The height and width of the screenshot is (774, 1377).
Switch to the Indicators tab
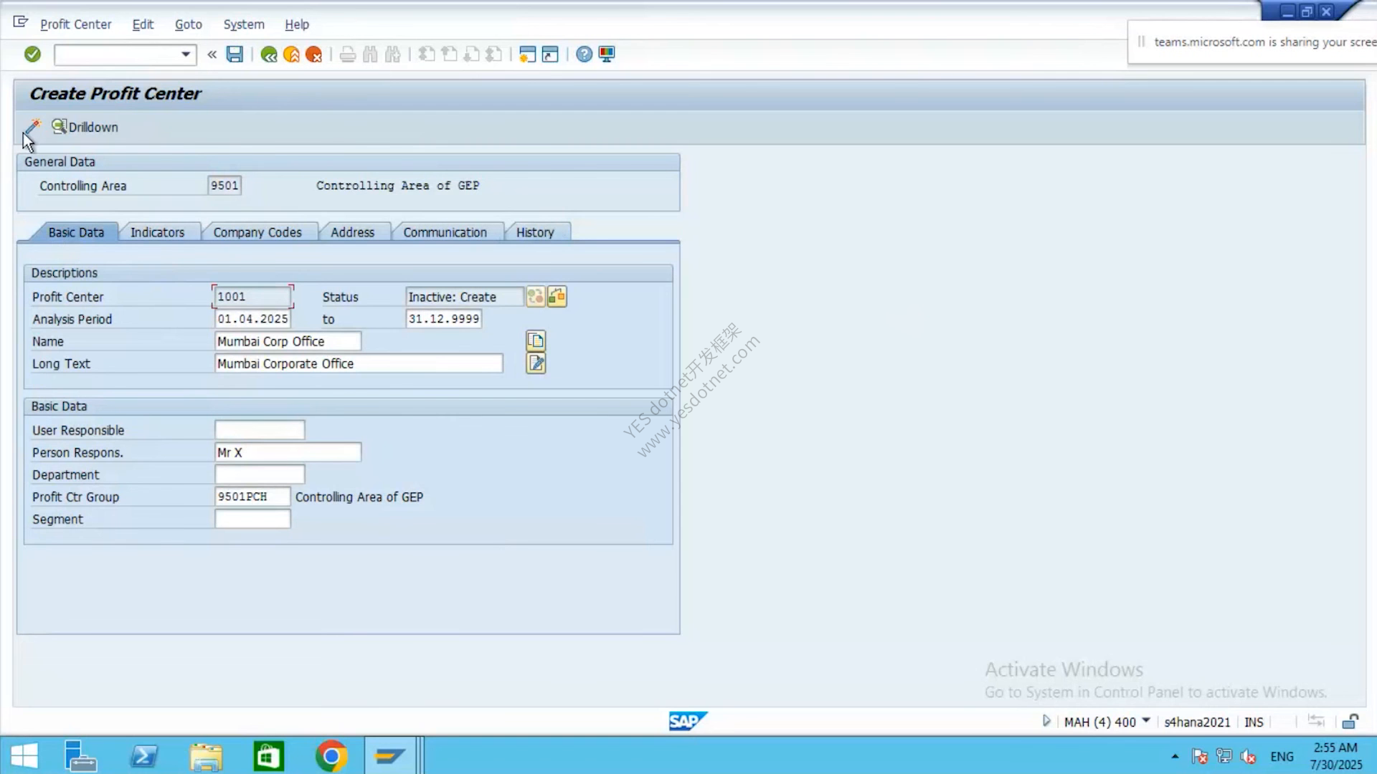(157, 232)
